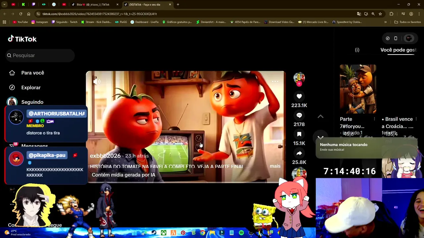Open the Instagram bookmark
Viewport: 424px width, 238px height.
[39, 22]
